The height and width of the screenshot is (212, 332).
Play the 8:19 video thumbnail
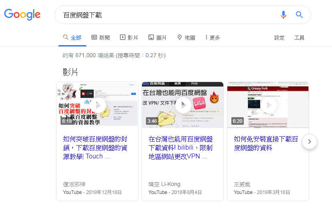coord(97,105)
